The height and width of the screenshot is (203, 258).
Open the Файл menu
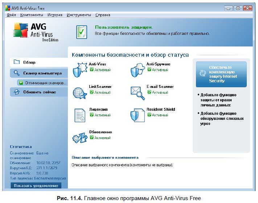tap(11, 15)
